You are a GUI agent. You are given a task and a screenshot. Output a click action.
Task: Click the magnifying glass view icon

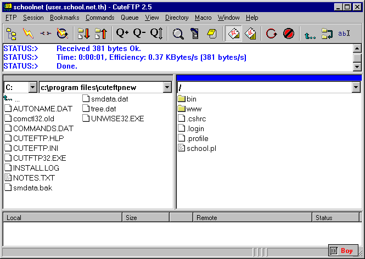(178, 33)
